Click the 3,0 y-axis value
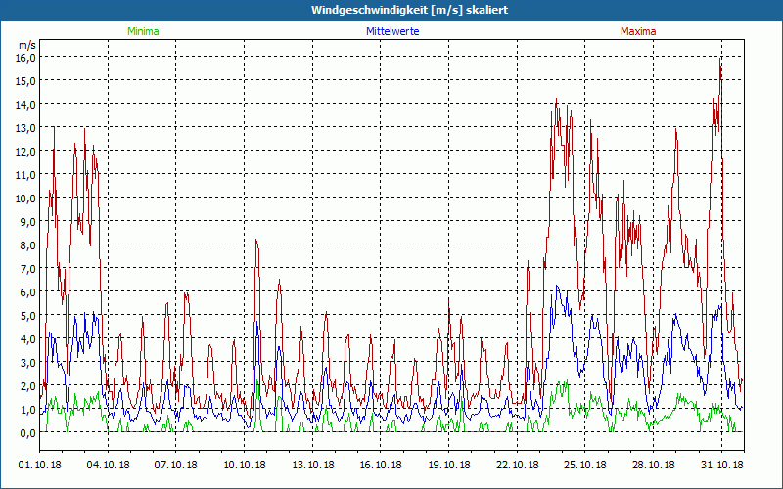783x489 pixels. [x=29, y=362]
